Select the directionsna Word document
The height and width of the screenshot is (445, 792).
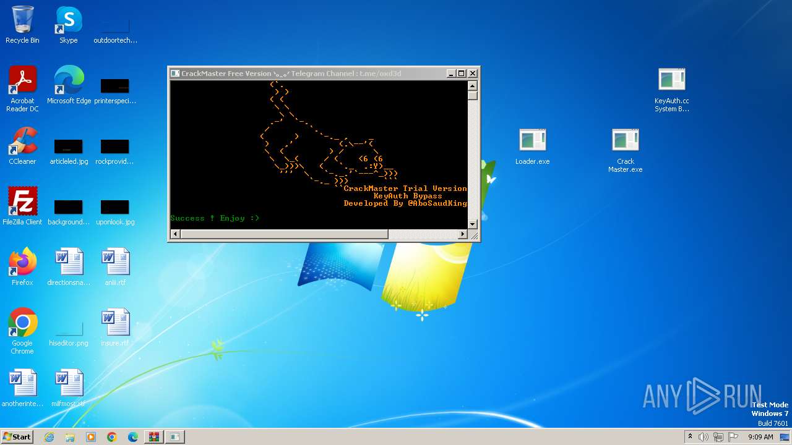69,267
